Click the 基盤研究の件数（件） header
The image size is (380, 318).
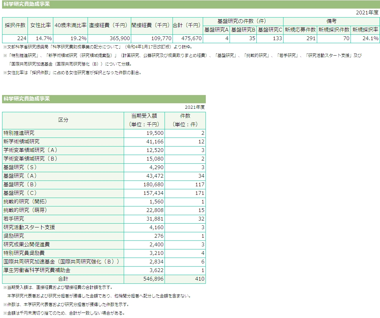coord(243,21)
